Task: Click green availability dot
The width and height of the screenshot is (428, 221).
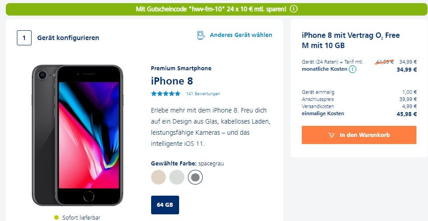Action: click(x=56, y=218)
